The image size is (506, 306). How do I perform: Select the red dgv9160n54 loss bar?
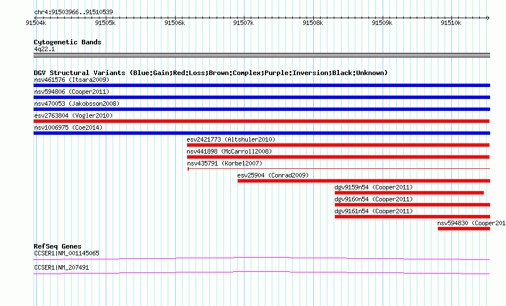(412, 205)
